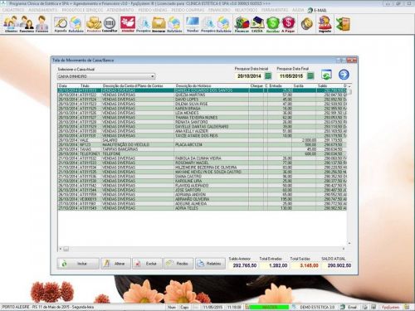Open the Finanças toolbar icon
Screen dimensions: 415x311
[x=242, y=24]
